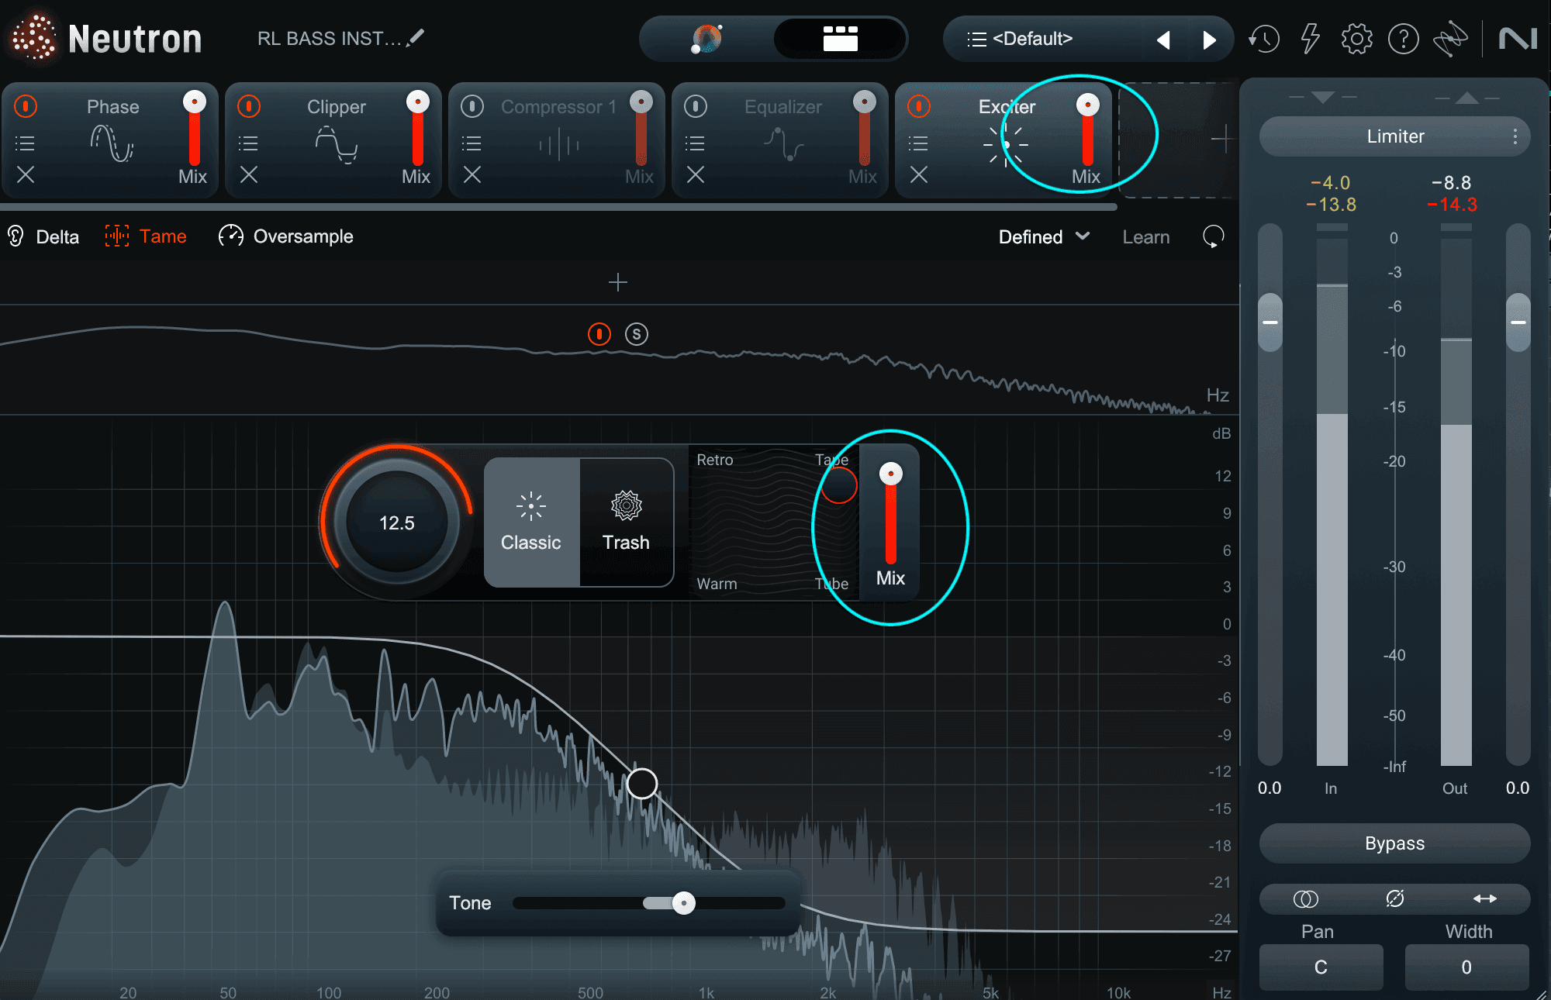
Task: Click the pencil icon to rename the track
Action: point(416,37)
